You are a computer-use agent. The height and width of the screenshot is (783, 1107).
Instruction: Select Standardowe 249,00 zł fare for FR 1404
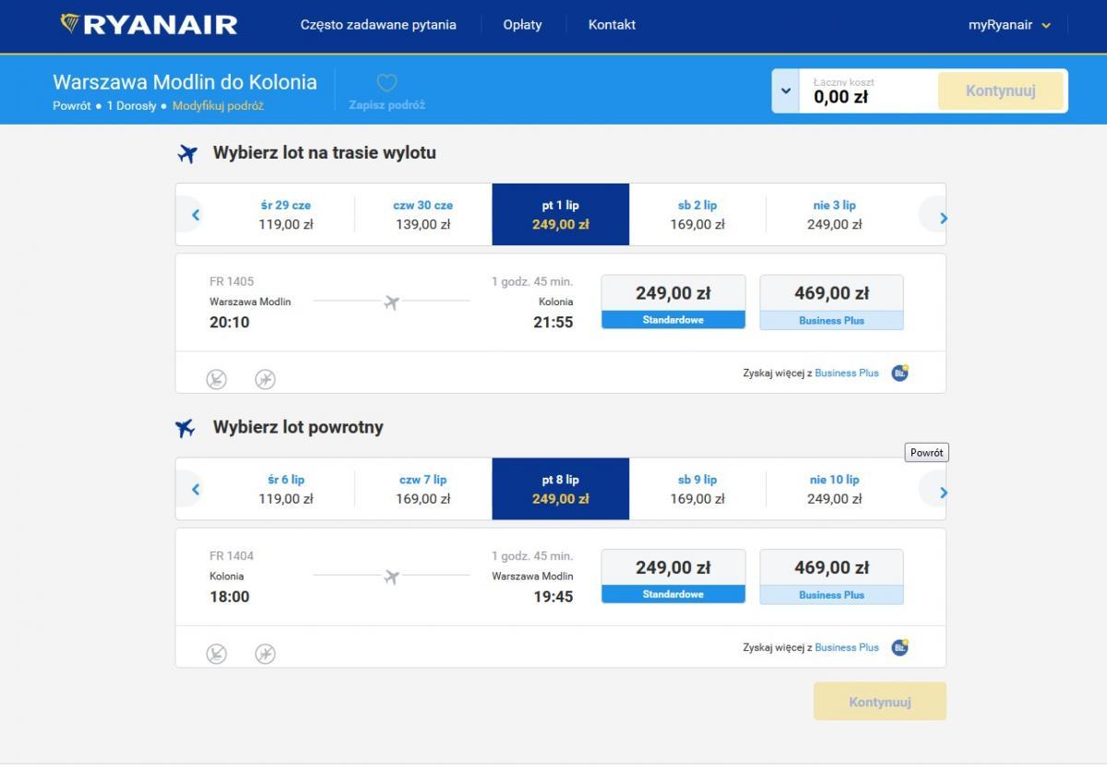point(673,576)
